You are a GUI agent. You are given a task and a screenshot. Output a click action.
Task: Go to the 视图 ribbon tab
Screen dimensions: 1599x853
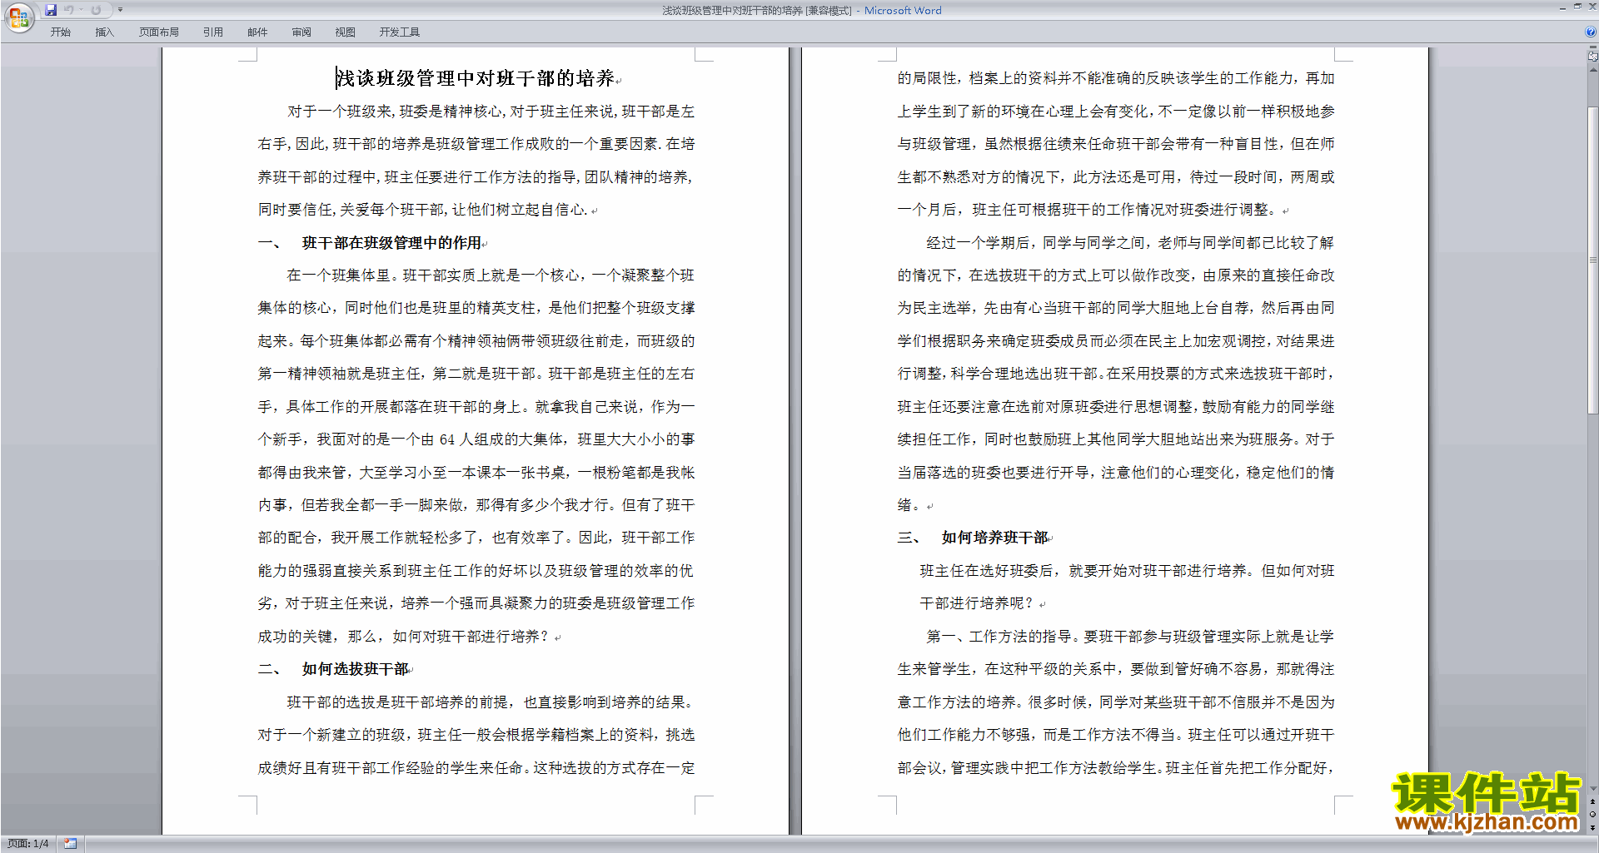pos(346,32)
